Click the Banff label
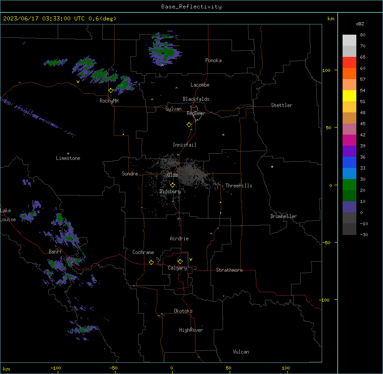Screen dimensions: 383x374 [55, 252]
